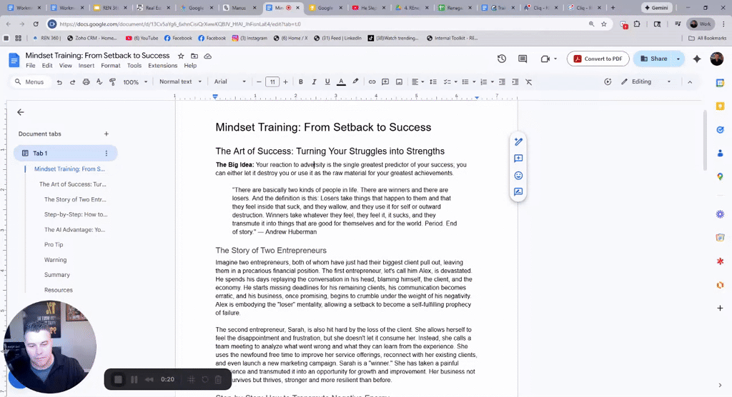Viewport: 732px width, 397px height.
Task: Increase font size with plus
Action: (x=285, y=82)
